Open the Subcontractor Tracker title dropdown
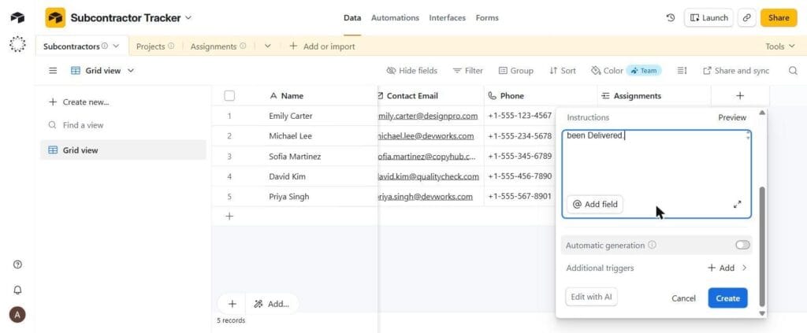 pos(188,17)
